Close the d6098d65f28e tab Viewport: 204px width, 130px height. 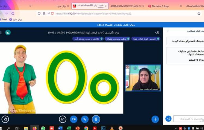pos(143,6)
